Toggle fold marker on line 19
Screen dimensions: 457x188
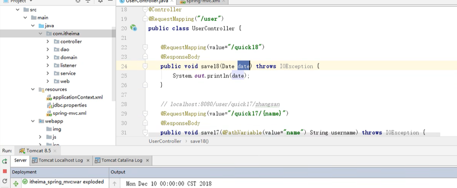click(x=145, y=19)
